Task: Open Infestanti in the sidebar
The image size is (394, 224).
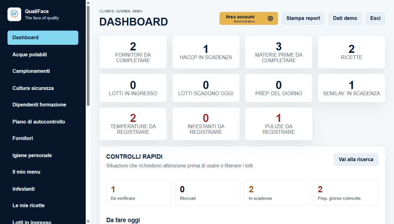Action: coord(43,189)
